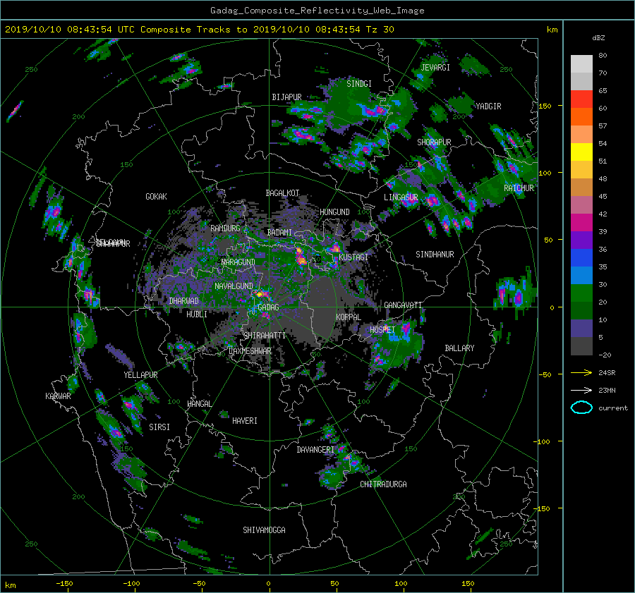The height and width of the screenshot is (593, 635).
Task: Click the GOKAK city label
Action: pos(156,197)
